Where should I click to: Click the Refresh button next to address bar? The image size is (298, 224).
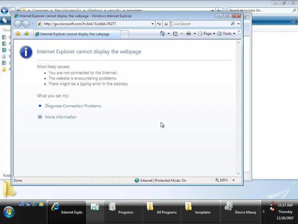tap(159, 24)
